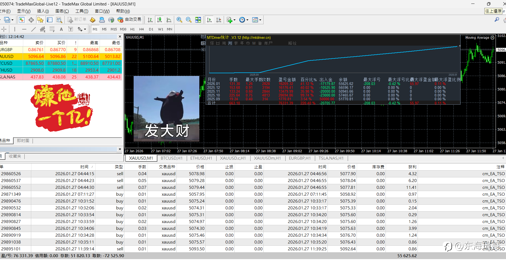
Task: Open the profiles icon in the toolbar
Action: point(7,20)
